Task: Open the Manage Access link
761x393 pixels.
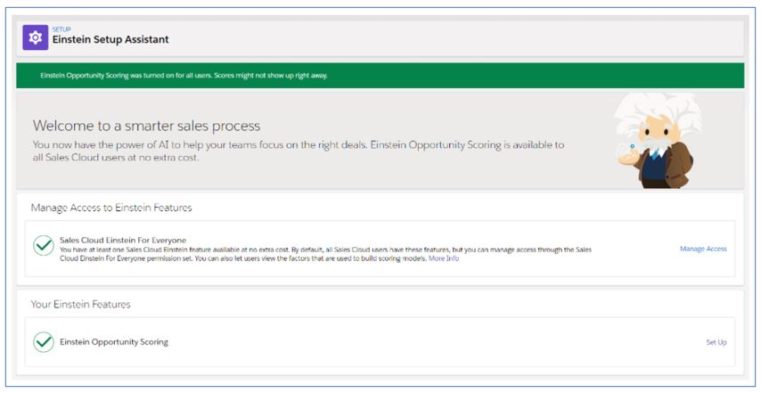Action: [703, 249]
